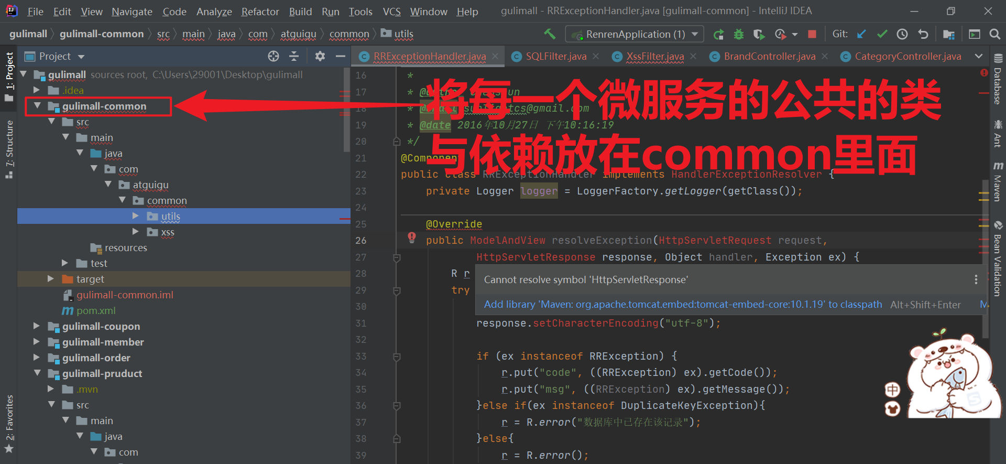Click the editor vertical scrollbar
Viewport: 1006px width, 464px height.
tap(985, 258)
